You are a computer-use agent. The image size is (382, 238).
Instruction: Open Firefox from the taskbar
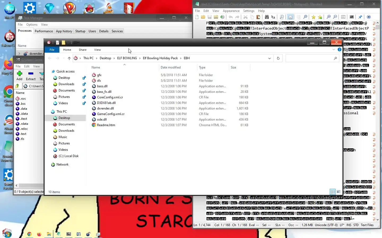[39, 234]
